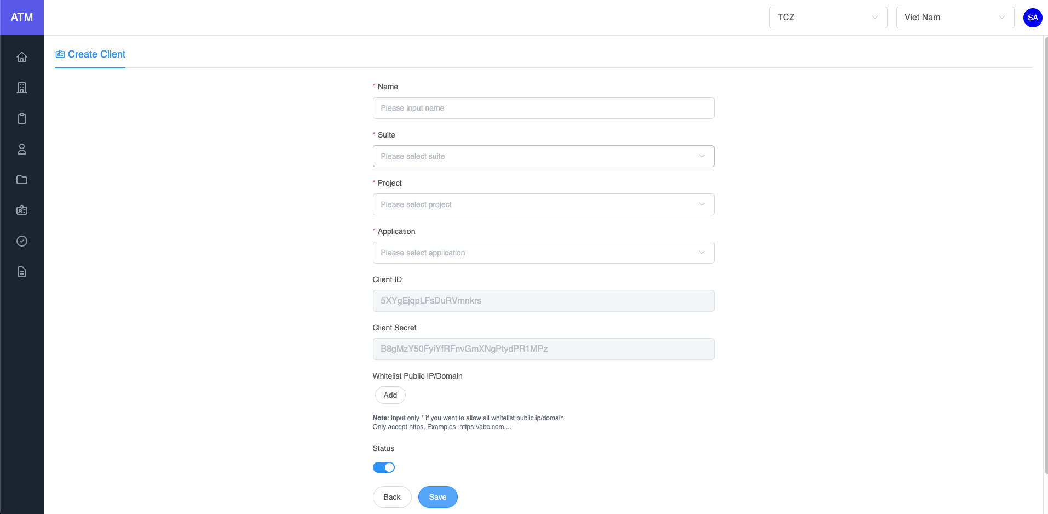Expand the Suite dropdown

pyautogui.click(x=543, y=156)
